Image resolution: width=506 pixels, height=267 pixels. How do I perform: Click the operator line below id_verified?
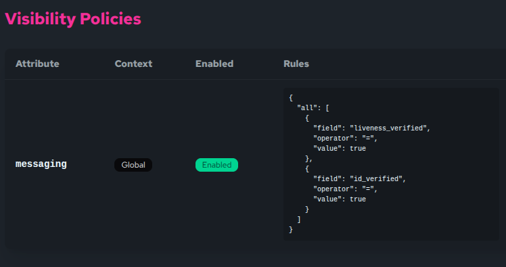pyautogui.click(x=345, y=189)
